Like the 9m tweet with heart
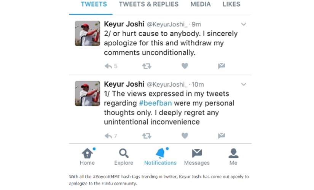This screenshot has height=190, width=314. pyautogui.click(x=185, y=66)
